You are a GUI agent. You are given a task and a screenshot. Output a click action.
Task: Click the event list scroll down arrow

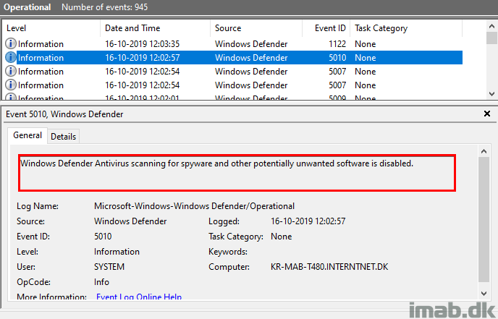tap(491, 94)
